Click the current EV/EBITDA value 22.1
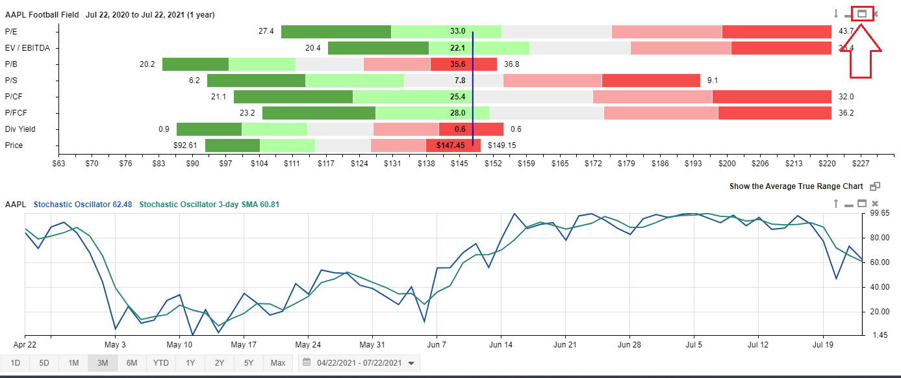 point(457,47)
